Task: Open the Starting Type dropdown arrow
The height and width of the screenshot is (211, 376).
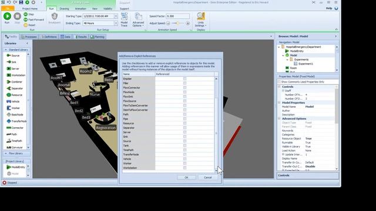Action: 116,16
